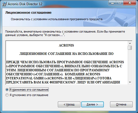This screenshot has width=138, height=113.
Task: Click the license agreement scrollbar thumb
Action: [x=130, y=48]
